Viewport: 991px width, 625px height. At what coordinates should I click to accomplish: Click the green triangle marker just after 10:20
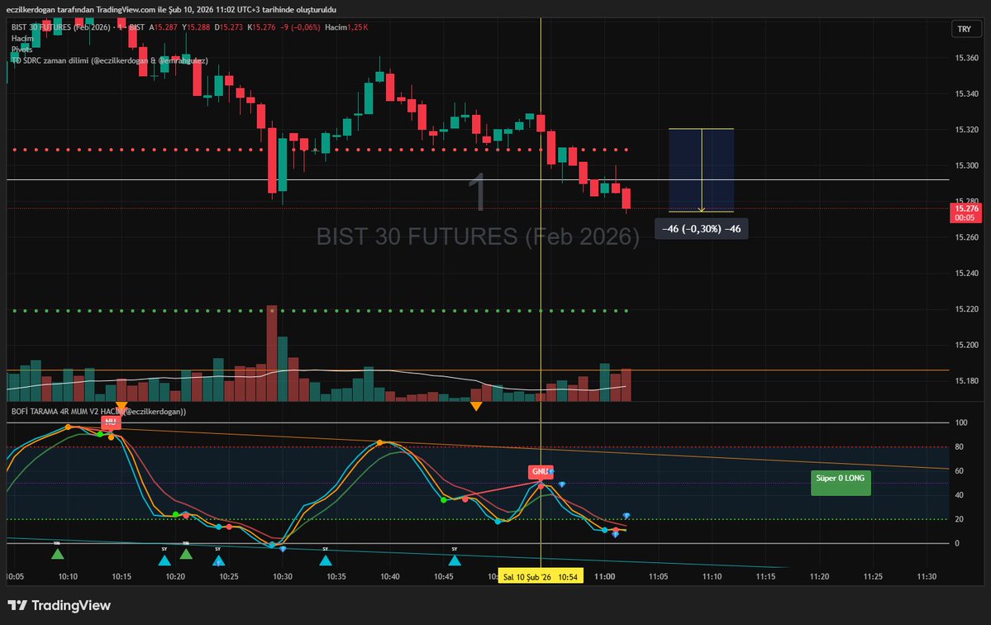(x=186, y=554)
